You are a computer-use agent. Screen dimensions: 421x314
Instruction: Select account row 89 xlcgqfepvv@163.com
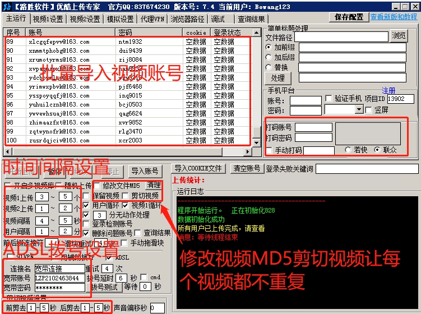[128, 41]
